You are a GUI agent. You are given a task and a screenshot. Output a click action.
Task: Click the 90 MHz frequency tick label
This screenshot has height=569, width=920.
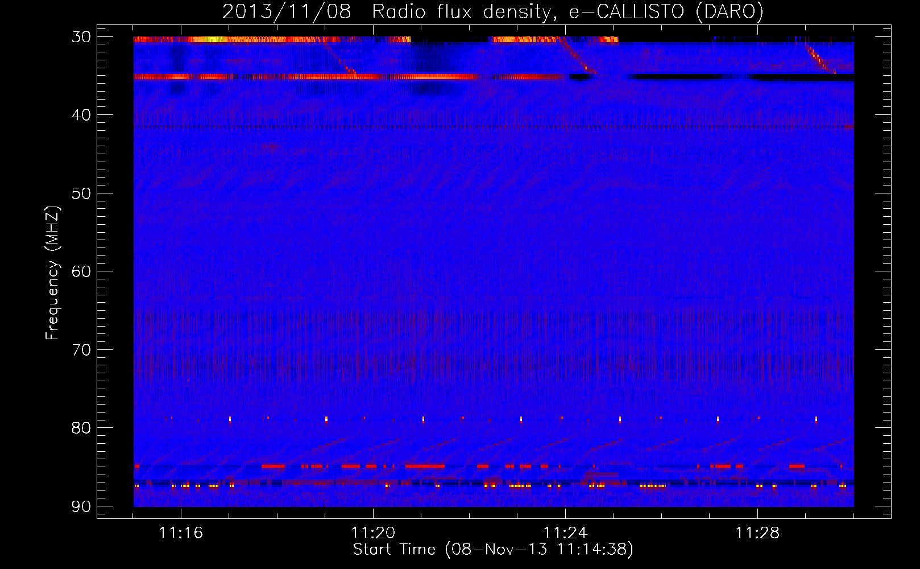(81, 506)
